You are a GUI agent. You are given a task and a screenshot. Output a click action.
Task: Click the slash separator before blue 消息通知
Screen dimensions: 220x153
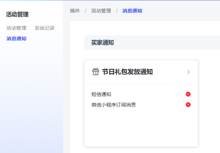(x=116, y=11)
